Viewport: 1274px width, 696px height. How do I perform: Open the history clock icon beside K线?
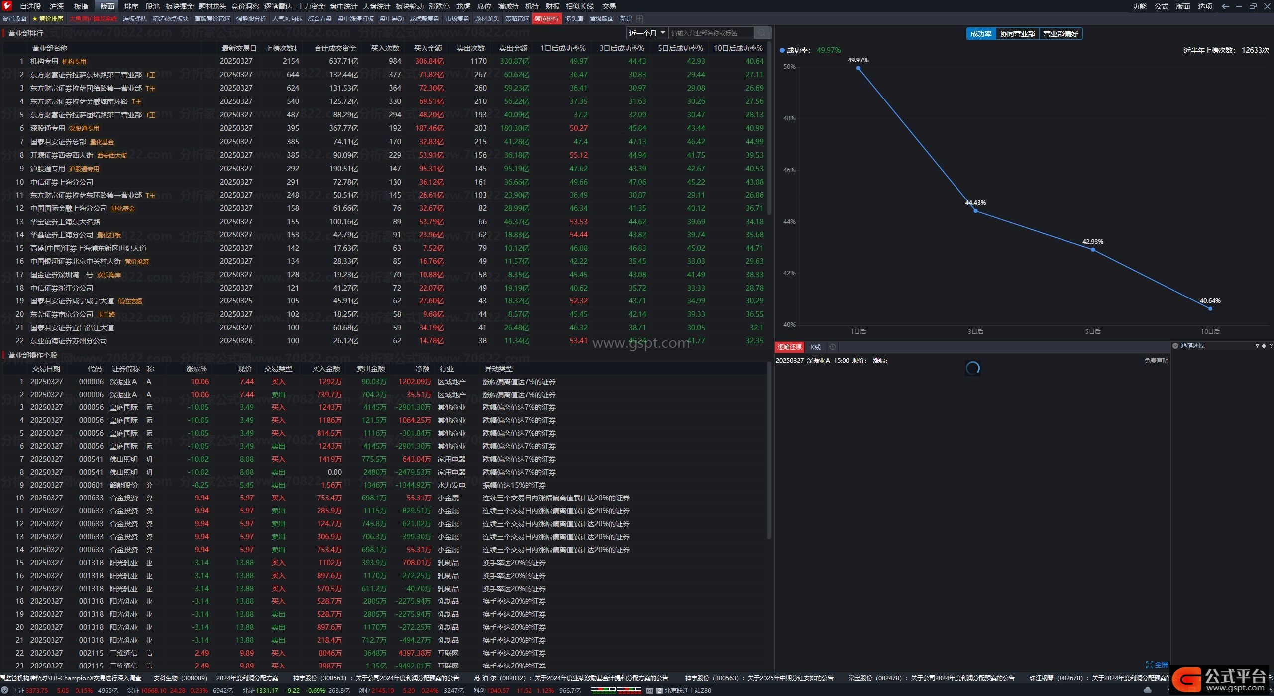pos(832,347)
